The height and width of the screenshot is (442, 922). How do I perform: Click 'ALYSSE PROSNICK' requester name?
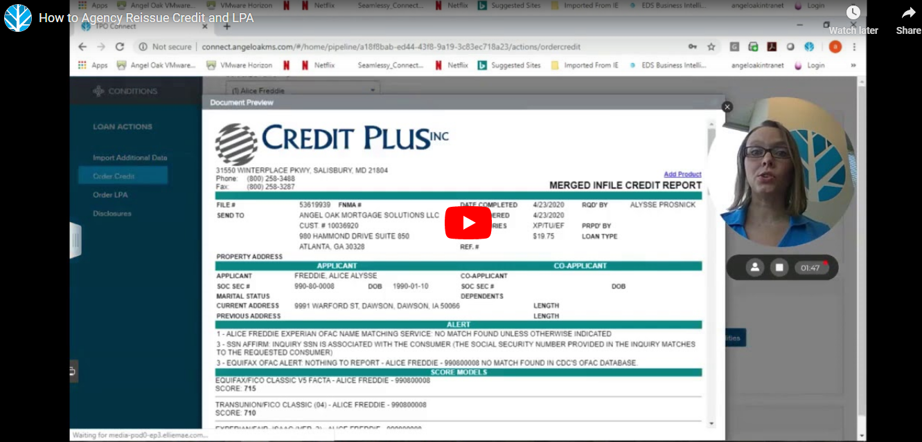663,205
